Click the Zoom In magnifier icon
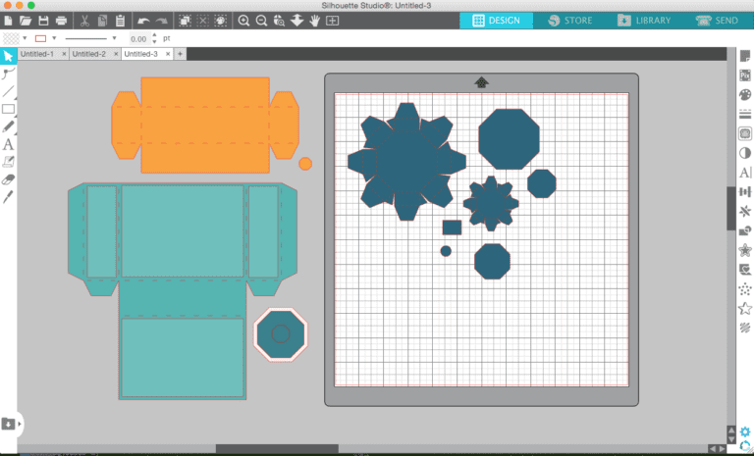Viewport: 754px width, 456px height. click(x=243, y=21)
